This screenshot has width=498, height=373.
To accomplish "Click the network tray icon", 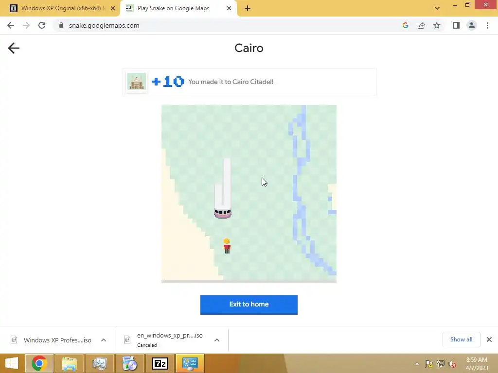I will 441,364.
